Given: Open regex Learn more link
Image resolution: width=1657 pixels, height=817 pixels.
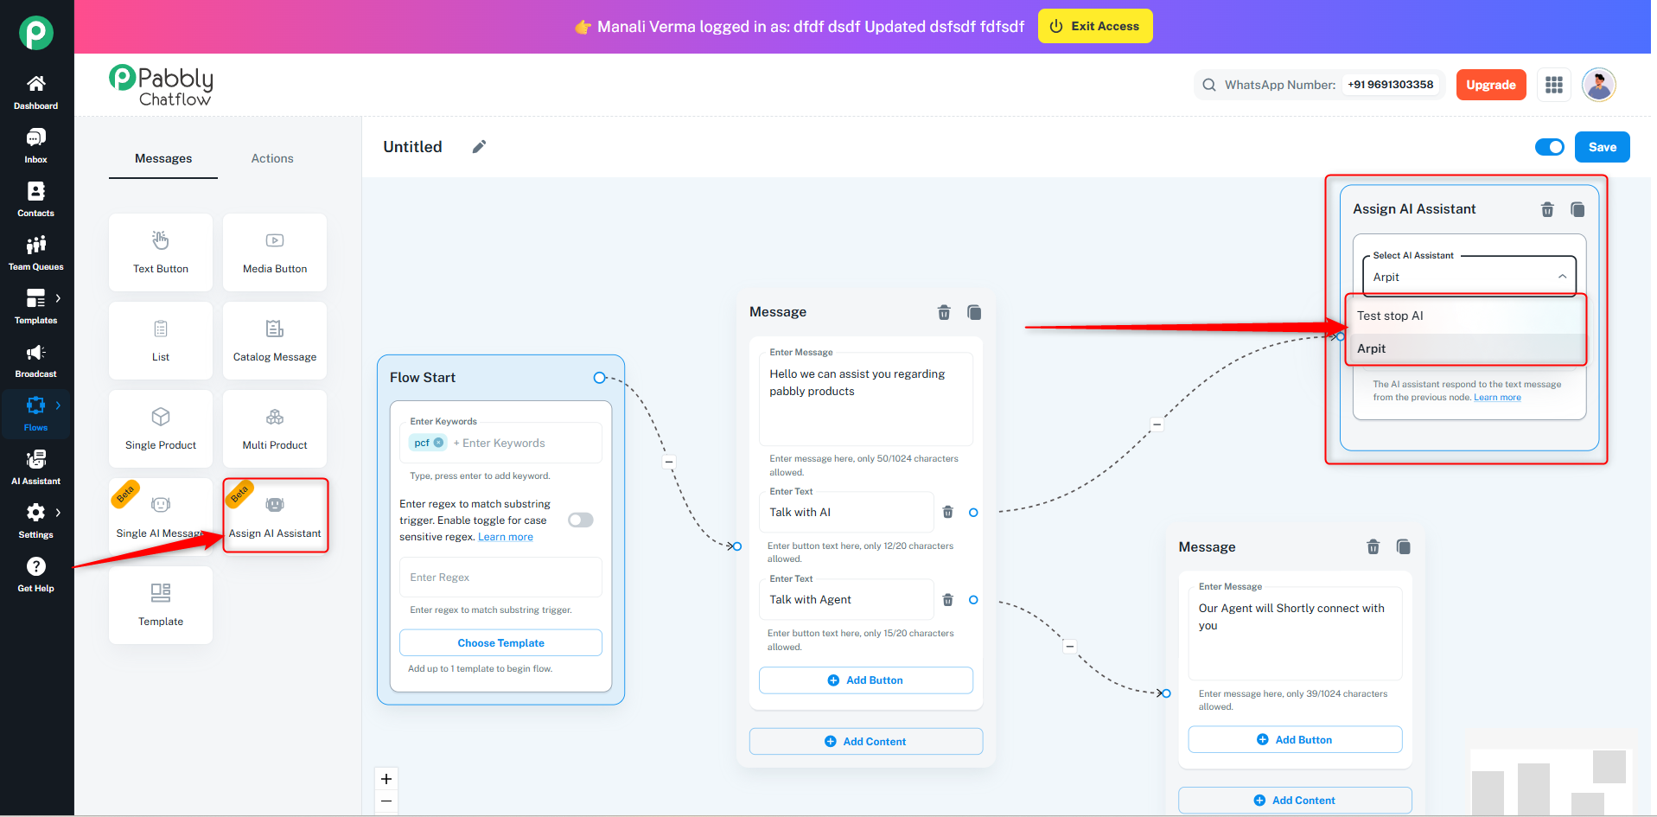Looking at the screenshot, I should coord(506,537).
